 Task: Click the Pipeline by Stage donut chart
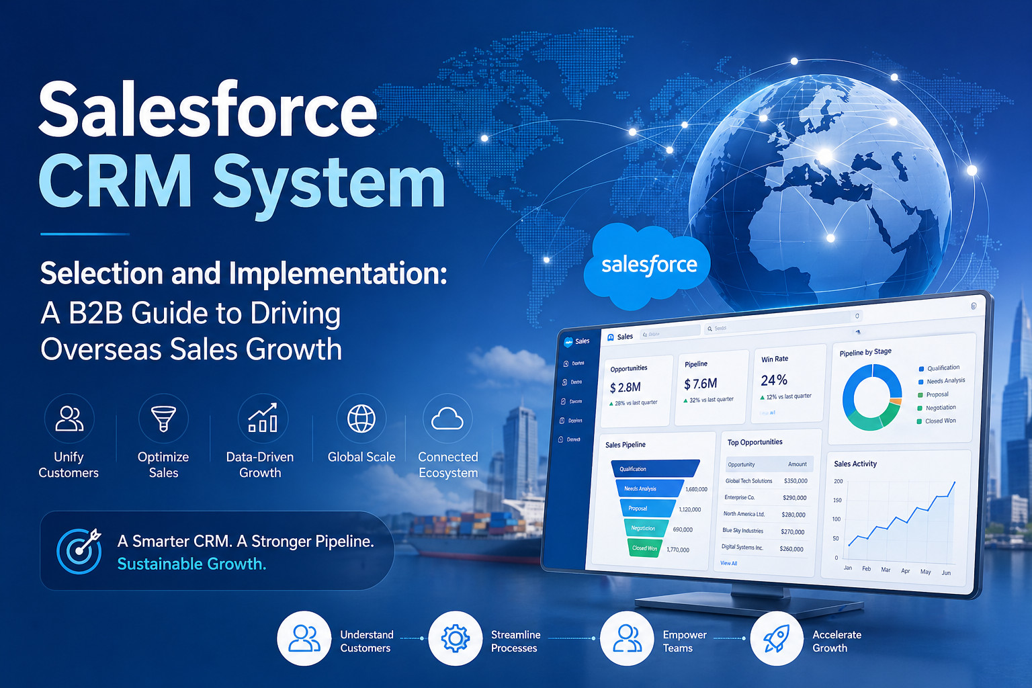(872, 397)
